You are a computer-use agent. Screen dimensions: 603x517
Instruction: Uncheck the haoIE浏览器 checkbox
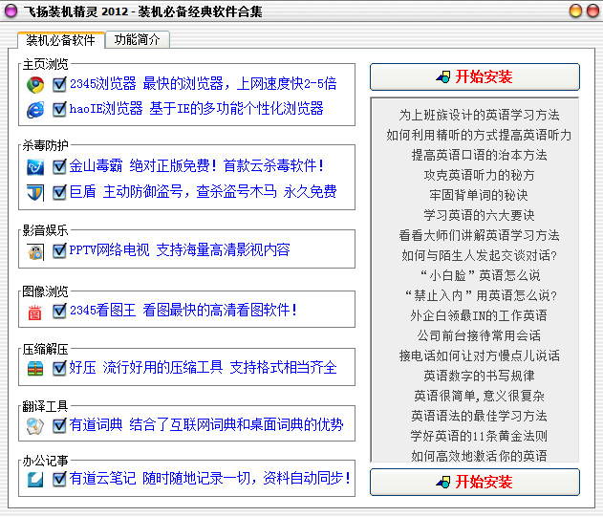pyautogui.click(x=59, y=109)
